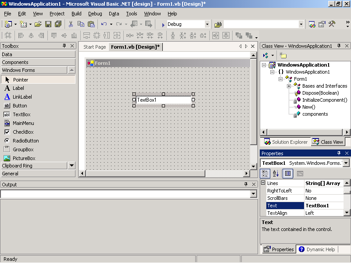Open the New Project icon's dropdown arrow
This screenshot has height=263, width=351.
click(x=15, y=24)
